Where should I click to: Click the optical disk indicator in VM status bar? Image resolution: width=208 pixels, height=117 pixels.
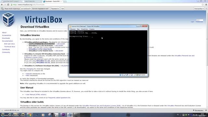point(123,75)
